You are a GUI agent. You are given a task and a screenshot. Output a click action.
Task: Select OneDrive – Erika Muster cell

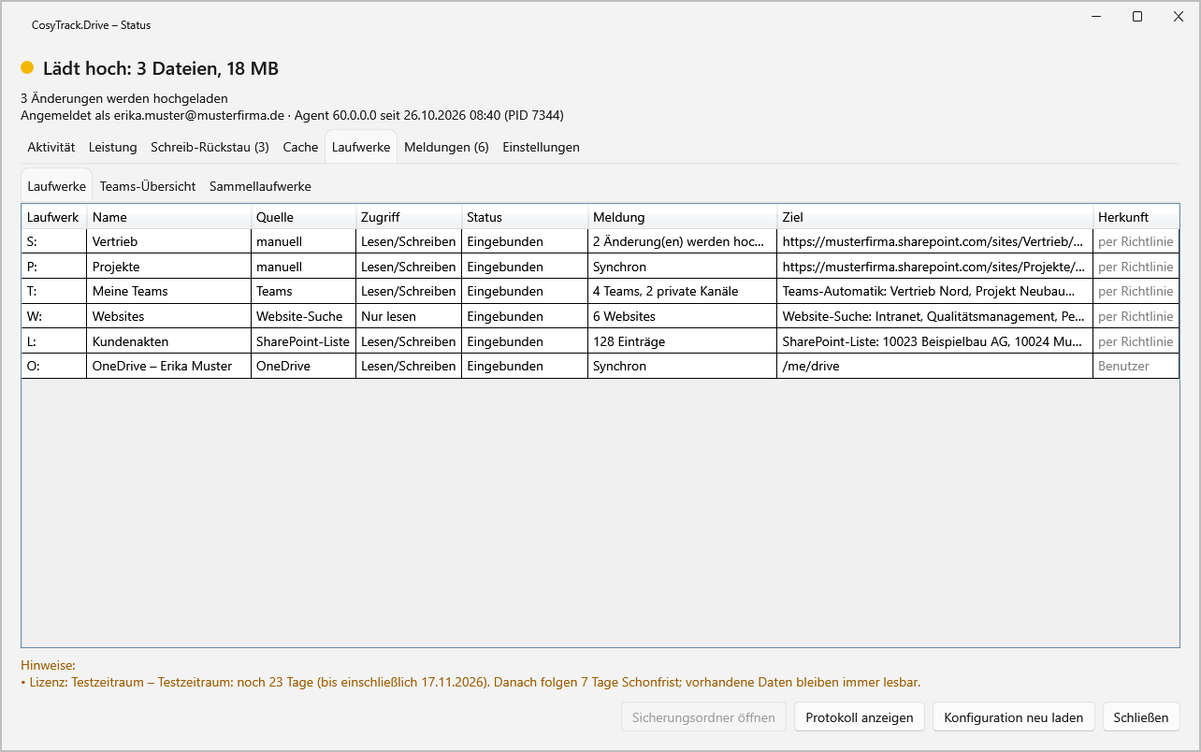[169, 366]
